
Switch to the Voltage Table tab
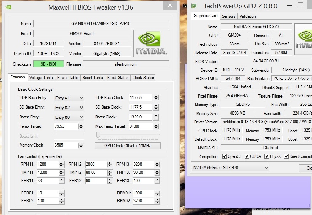[x=41, y=78]
